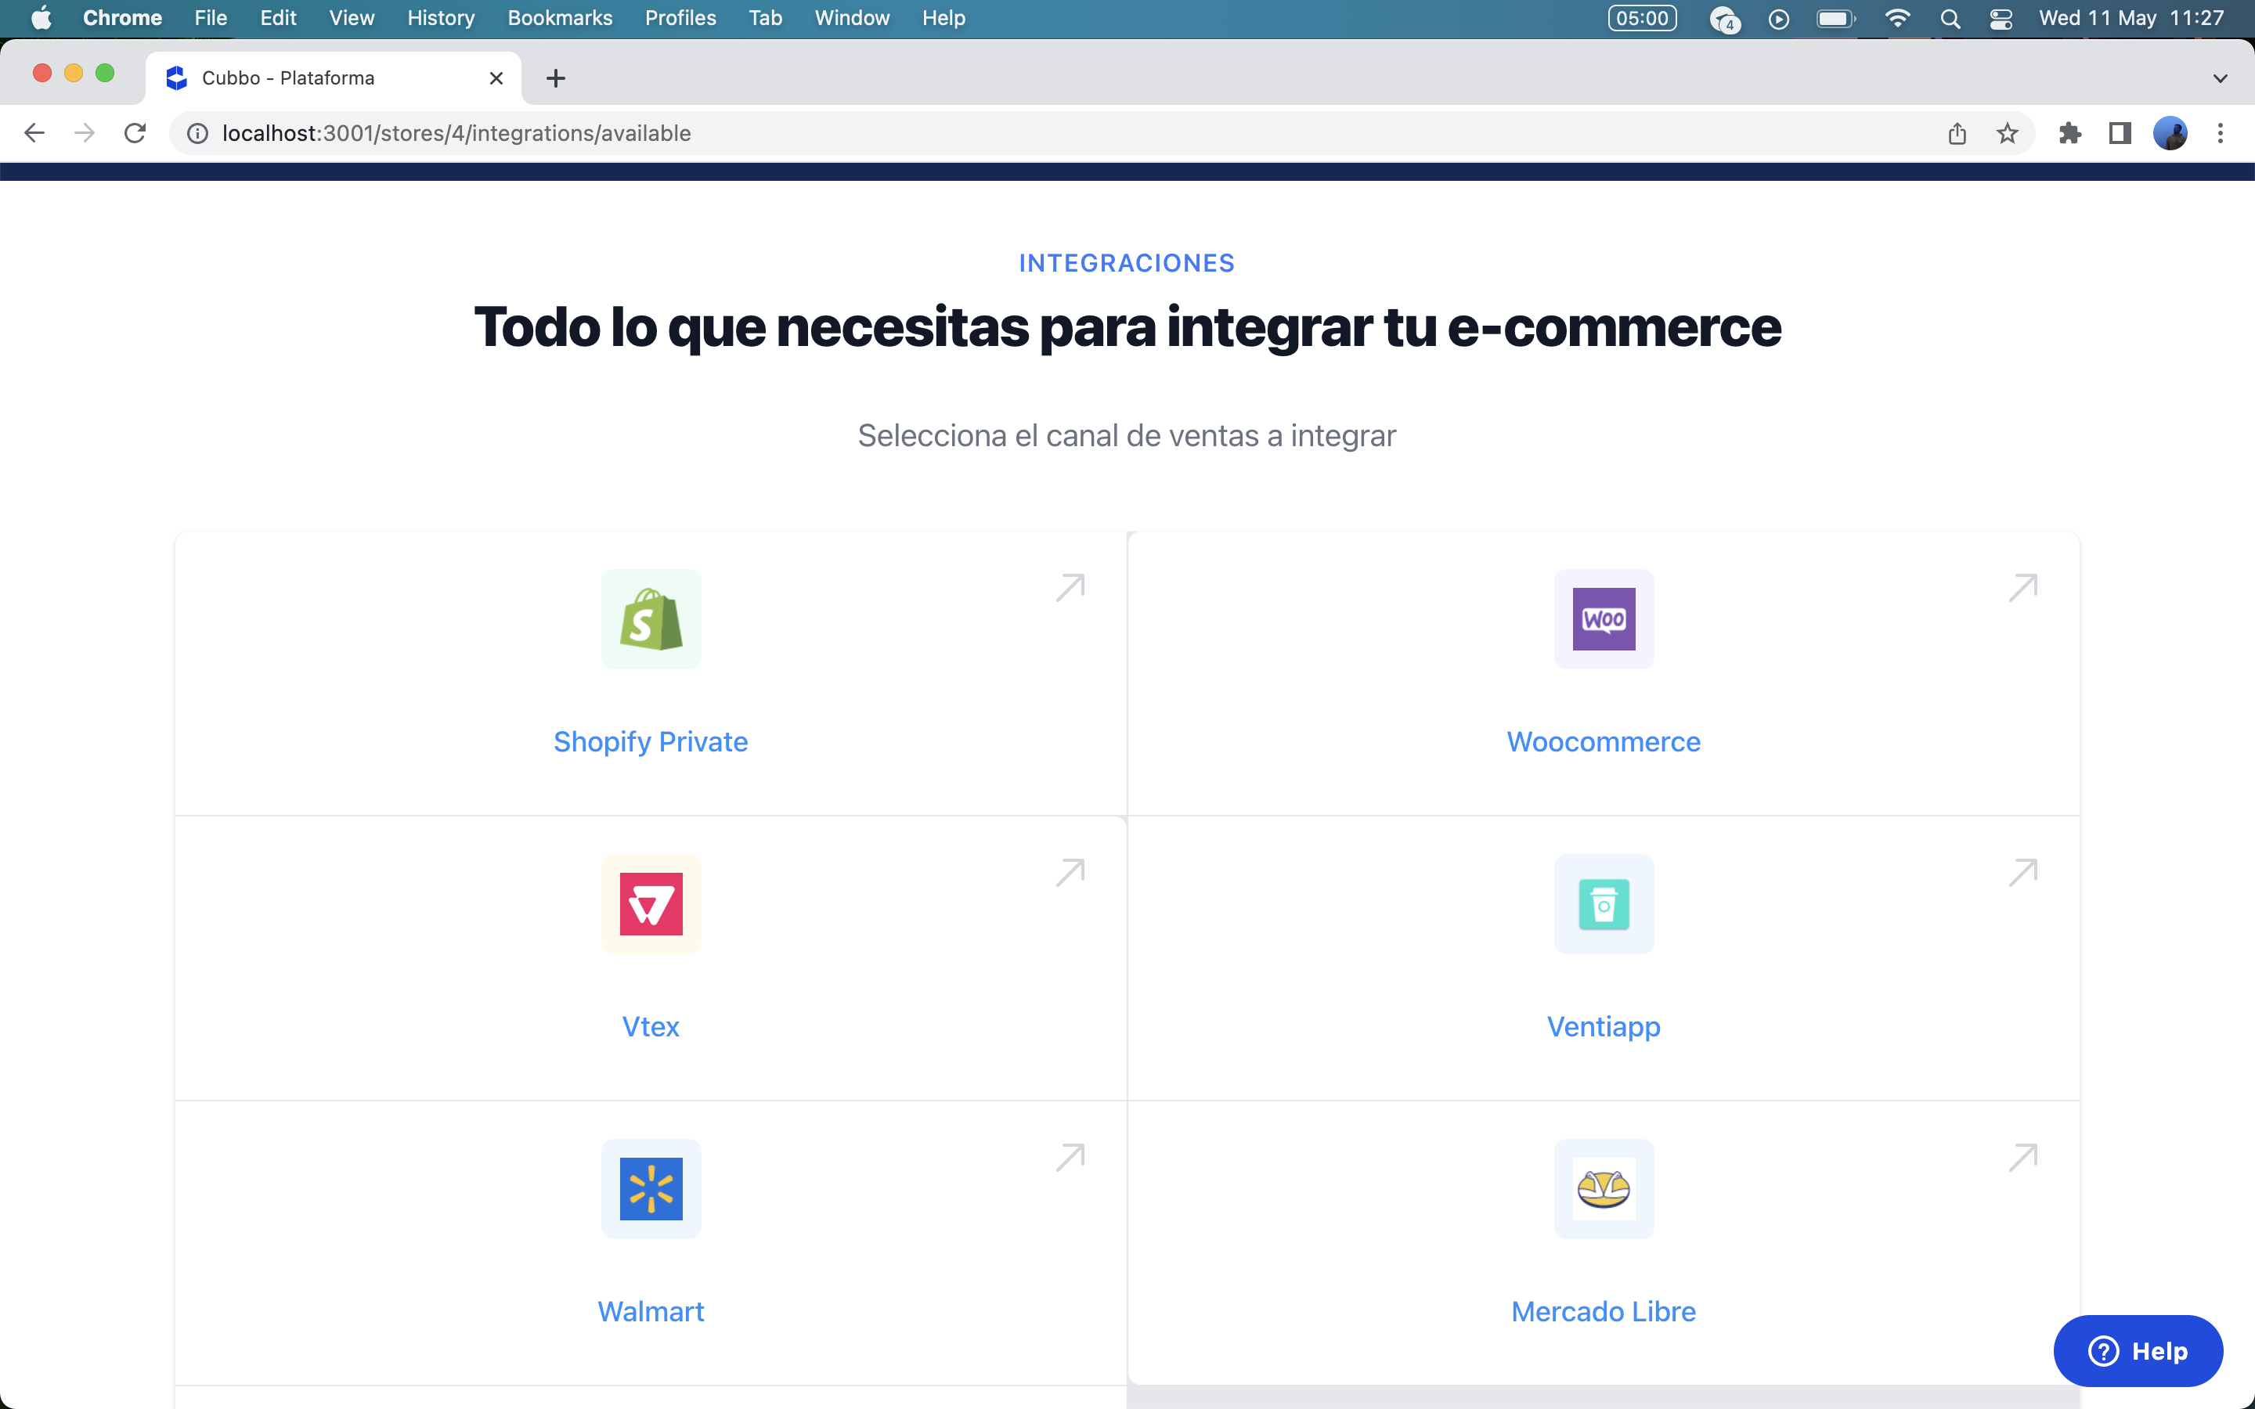Close the Cubbo - Plataforma tab
Screen dimensions: 2255x1409
(496, 78)
